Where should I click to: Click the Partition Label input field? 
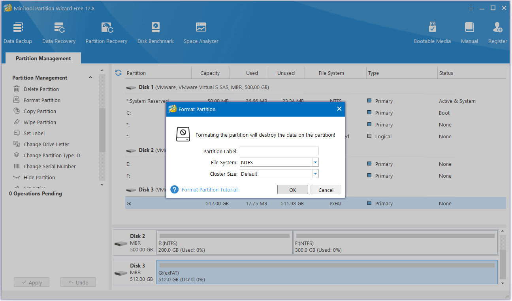[279, 151]
